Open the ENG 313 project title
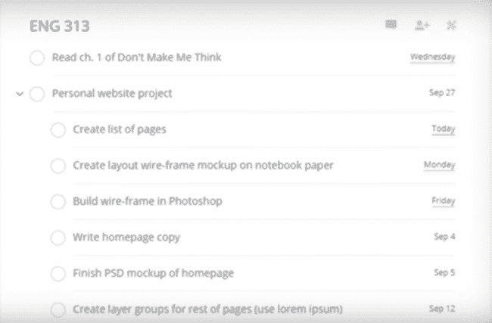Image resolution: width=492 pixels, height=323 pixels. point(60,26)
